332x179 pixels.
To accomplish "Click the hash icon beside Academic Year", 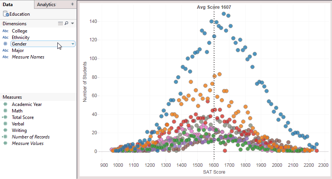I will [5, 104].
